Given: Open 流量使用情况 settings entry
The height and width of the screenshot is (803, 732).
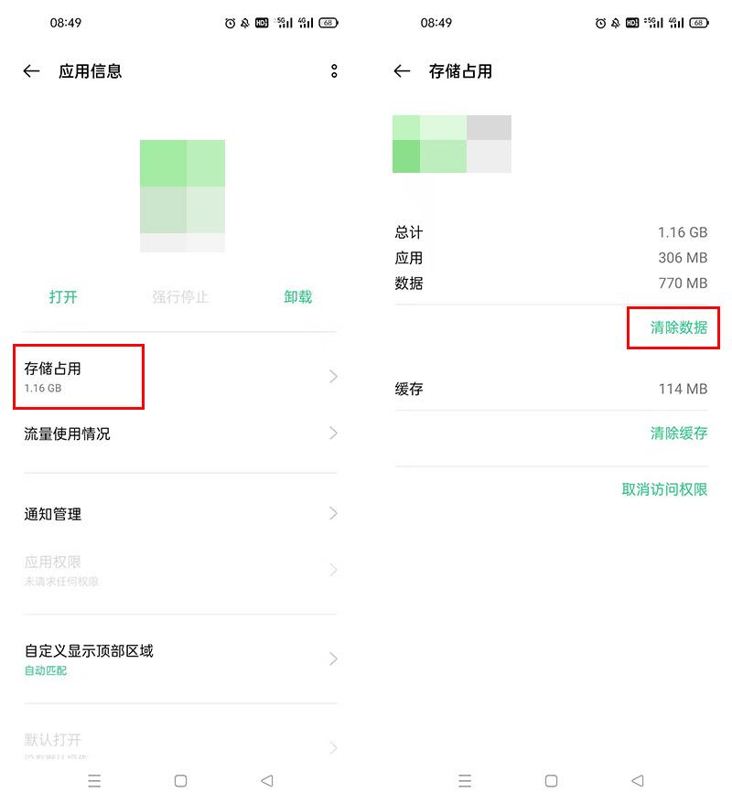Looking at the screenshot, I should [67, 434].
